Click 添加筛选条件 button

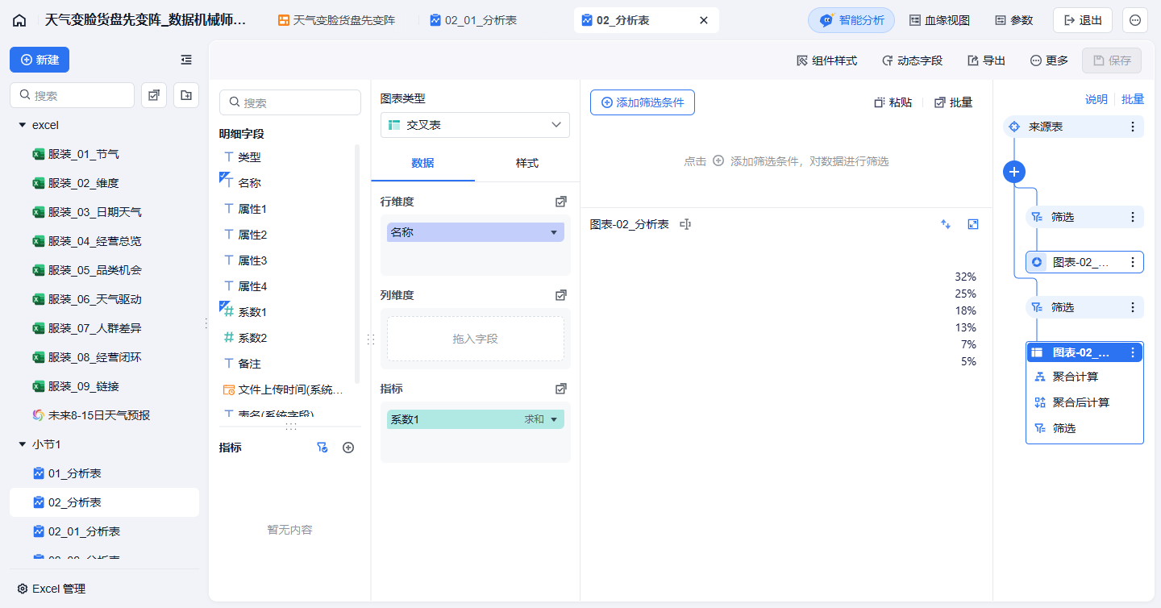pos(643,102)
